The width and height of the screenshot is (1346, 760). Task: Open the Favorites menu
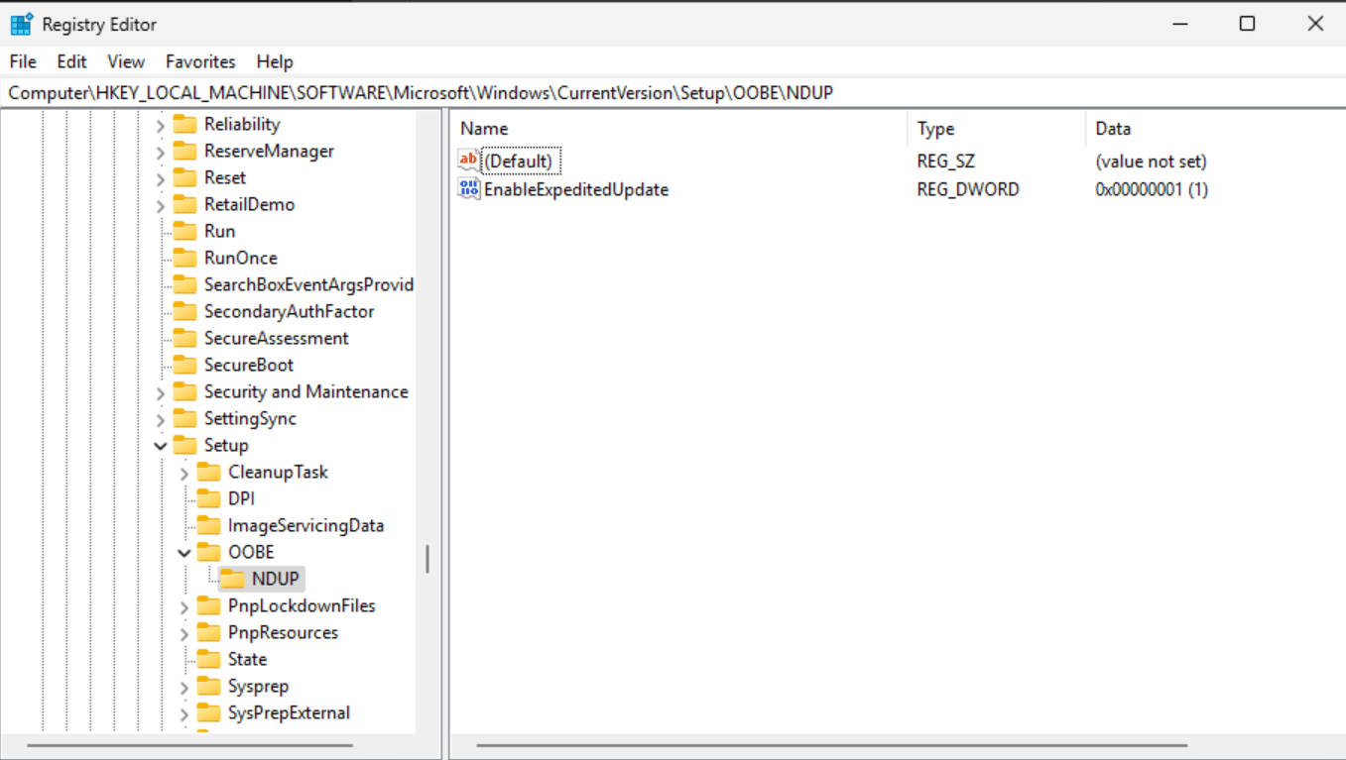(199, 61)
